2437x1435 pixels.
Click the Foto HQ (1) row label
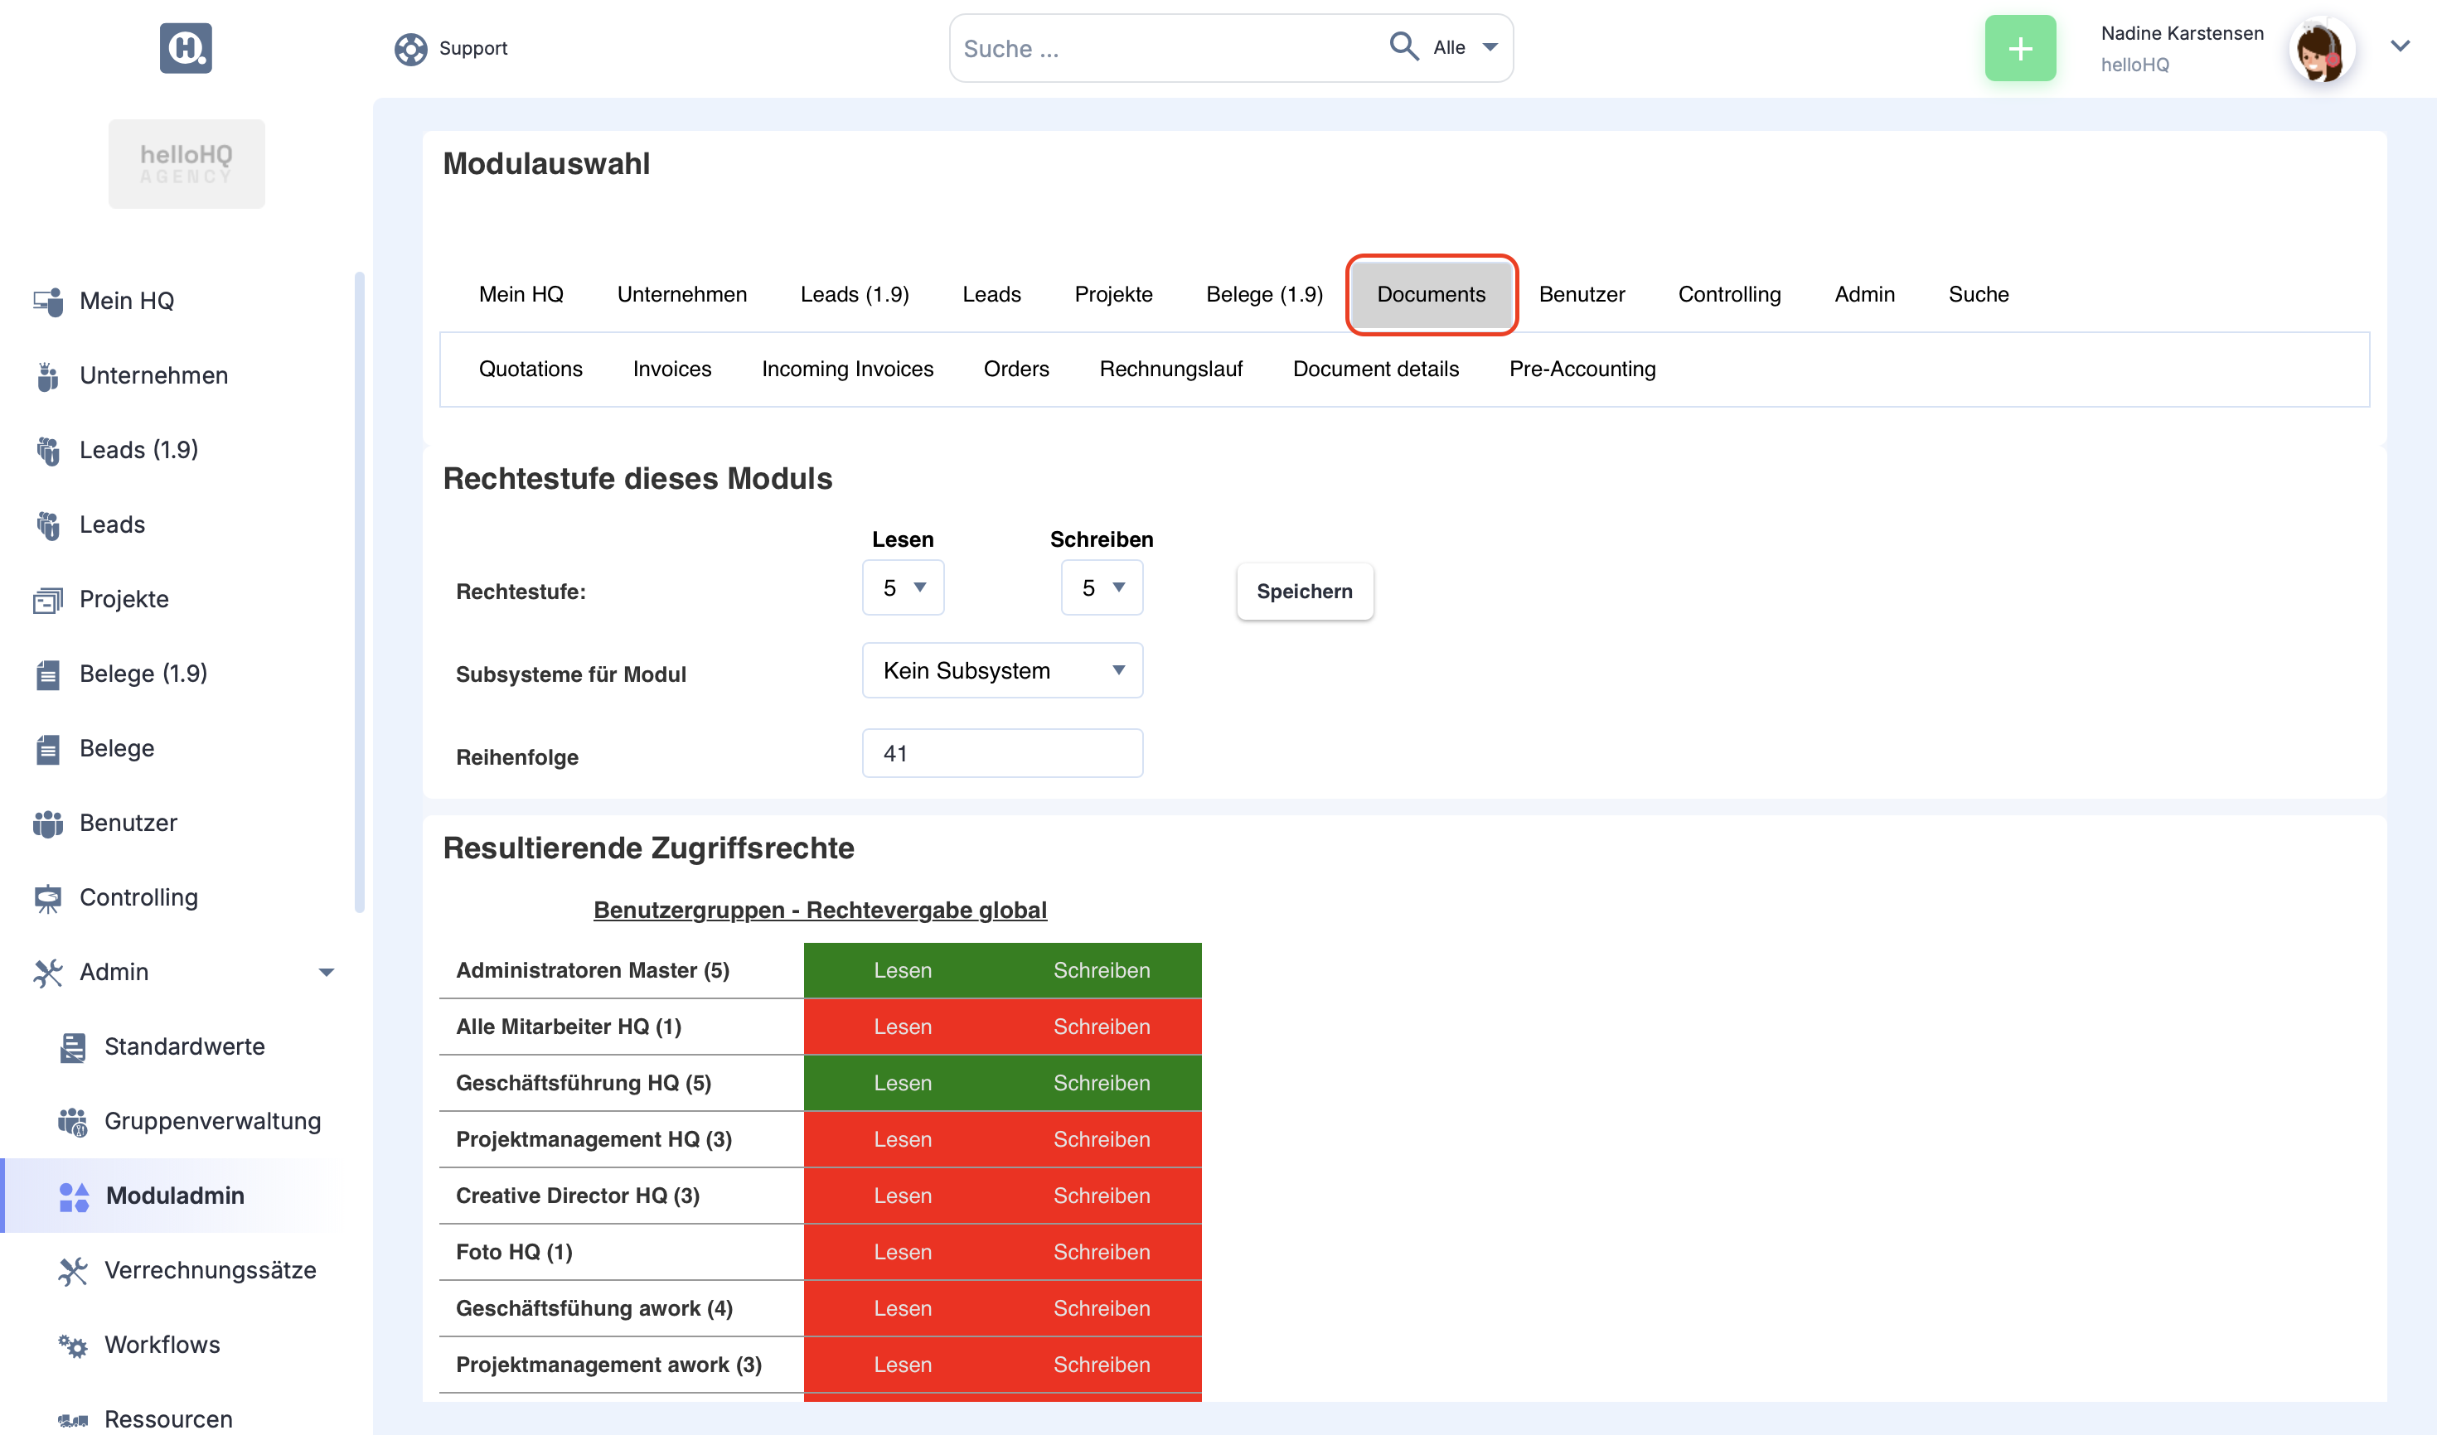pyautogui.click(x=514, y=1252)
